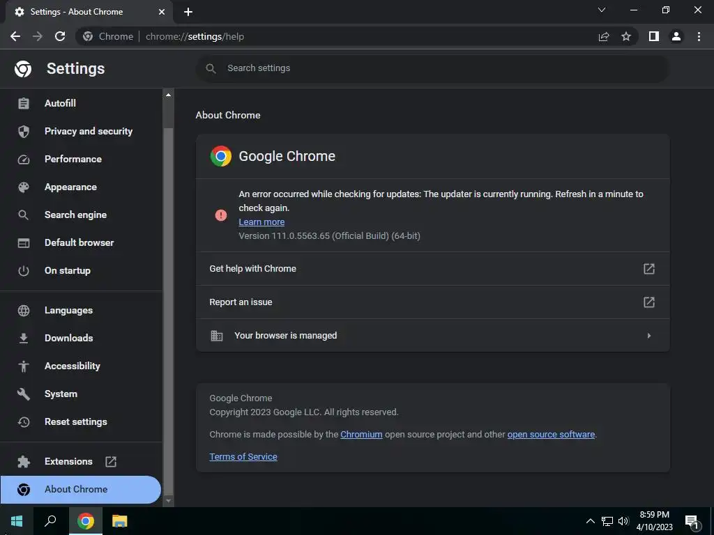This screenshot has width=714, height=535.
Task: Click the share page icon in address bar
Action: coord(604,36)
